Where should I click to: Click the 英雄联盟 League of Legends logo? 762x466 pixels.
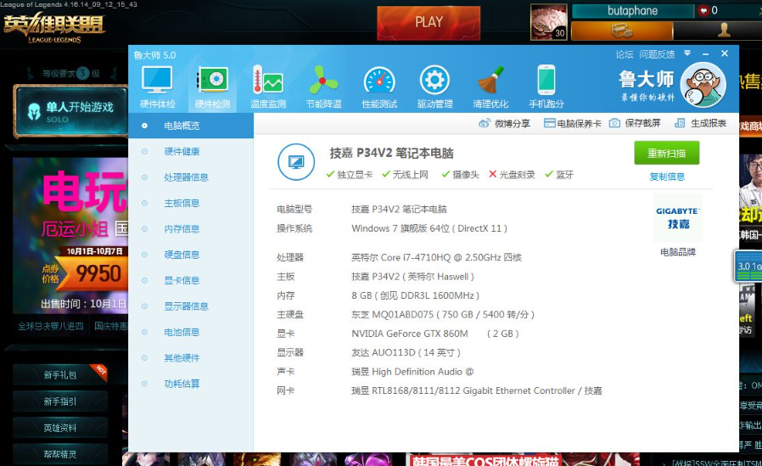[x=53, y=27]
